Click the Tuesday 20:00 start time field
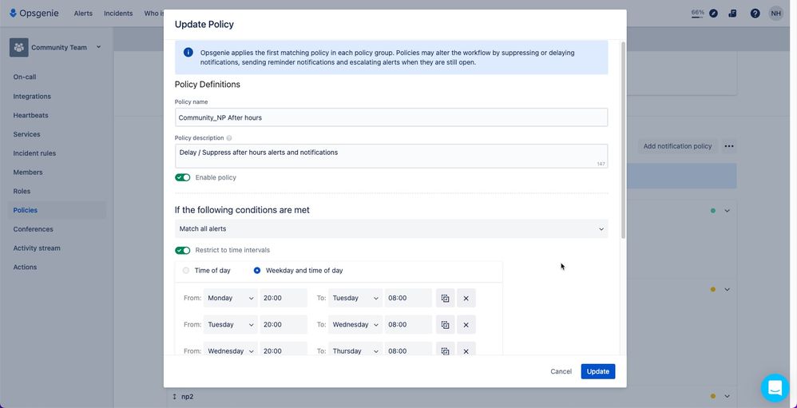797x408 pixels. [284, 325]
